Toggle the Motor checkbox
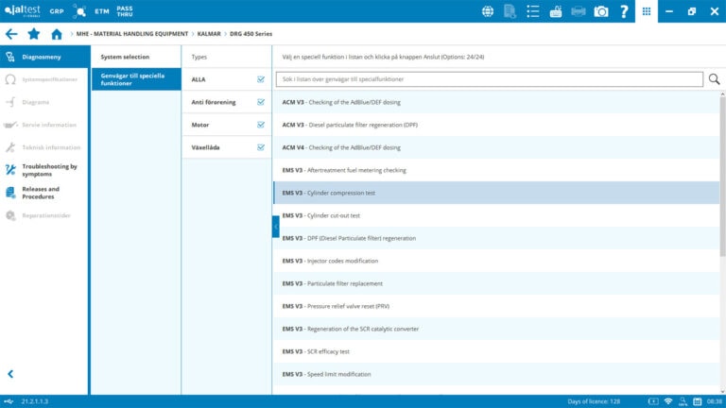Image resolution: width=726 pixels, height=408 pixels. click(x=261, y=125)
